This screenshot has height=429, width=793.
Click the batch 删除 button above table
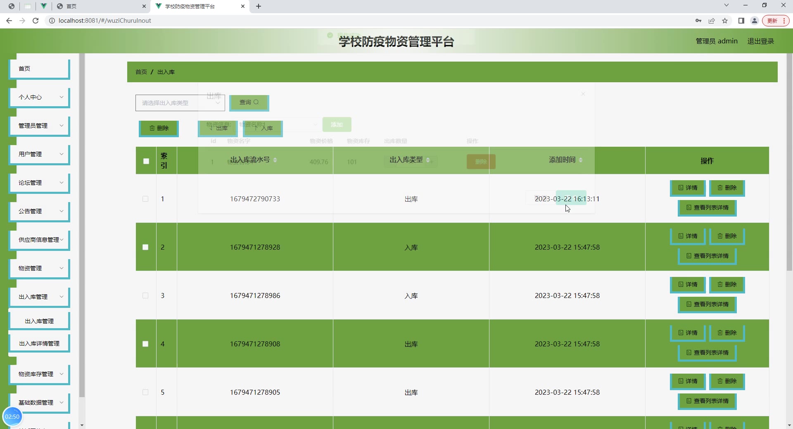(159, 129)
